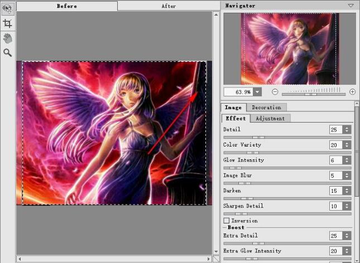This screenshot has width=360, height=263.
Task: Click the Extra Glow Intensity spinner arrows
Action: [347, 251]
